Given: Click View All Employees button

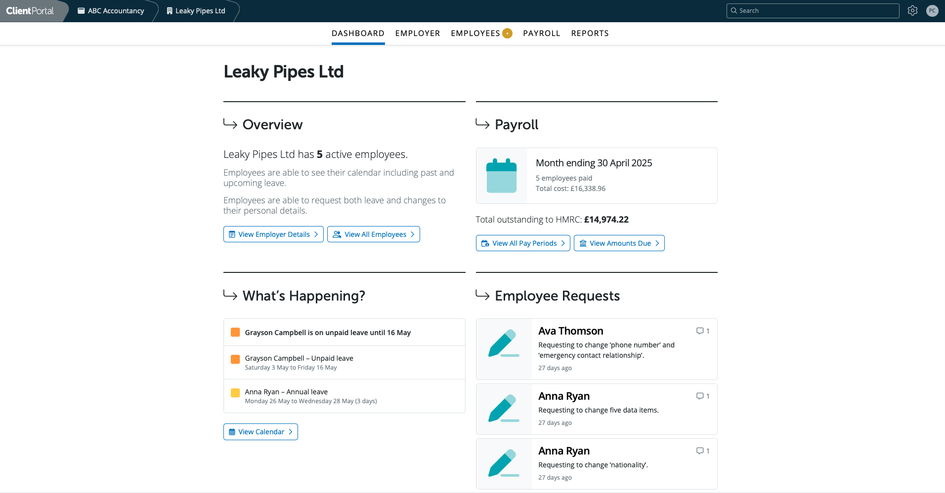Looking at the screenshot, I should click(x=374, y=234).
